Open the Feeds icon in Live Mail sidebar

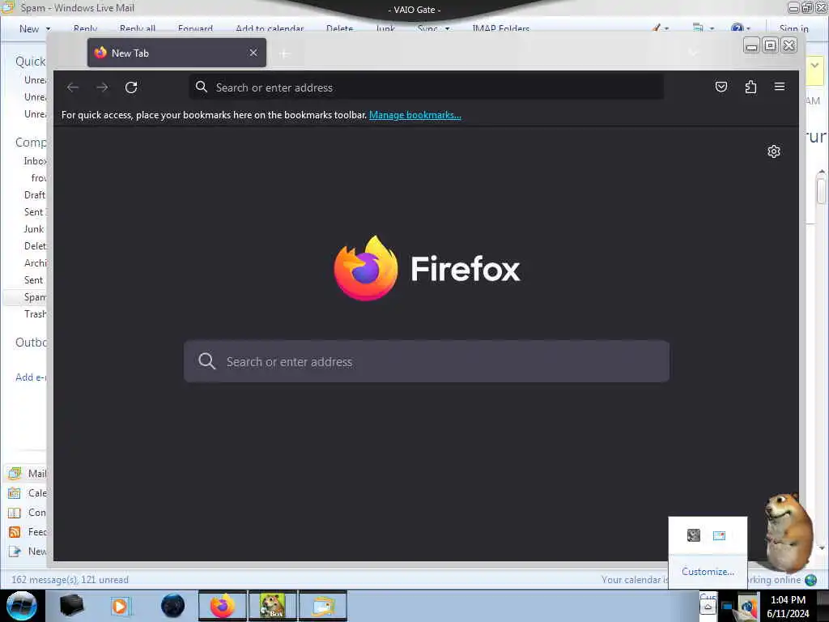point(15,531)
